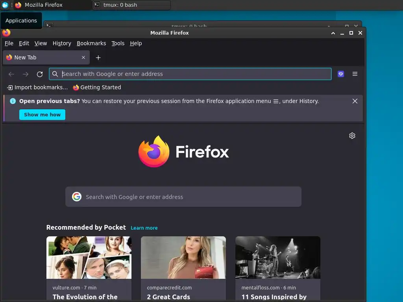Close the New Tab tab
Image resolution: width=403 pixels, height=302 pixels.
[83, 57]
